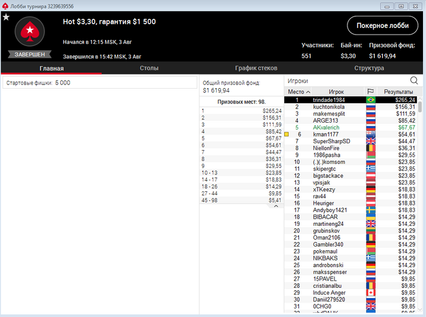This screenshot has width=426, height=317.
Task: Click the Покерное лобби button
Action: (383, 26)
